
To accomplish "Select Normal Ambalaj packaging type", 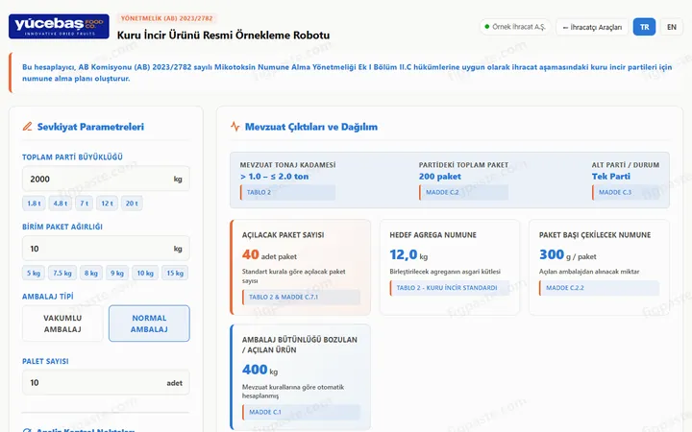I will (x=149, y=324).
